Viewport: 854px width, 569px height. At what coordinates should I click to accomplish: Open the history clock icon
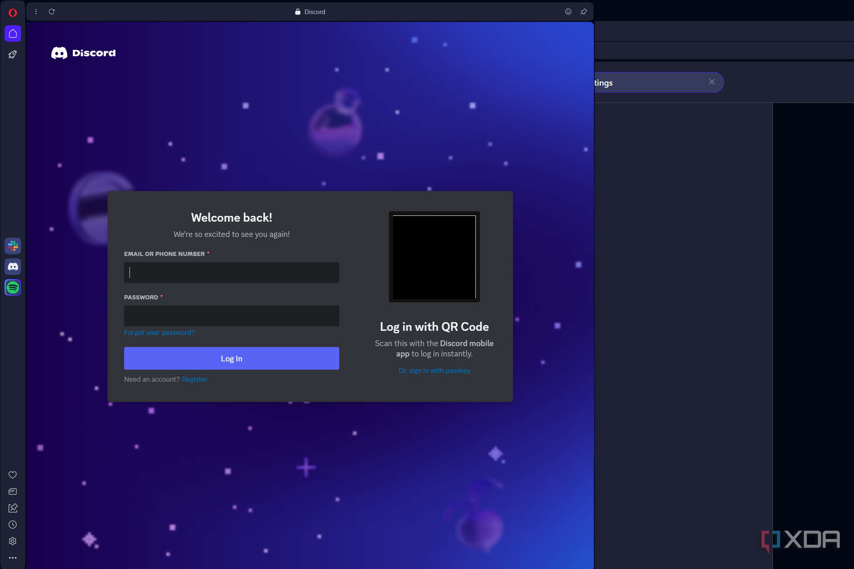[x=13, y=525]
